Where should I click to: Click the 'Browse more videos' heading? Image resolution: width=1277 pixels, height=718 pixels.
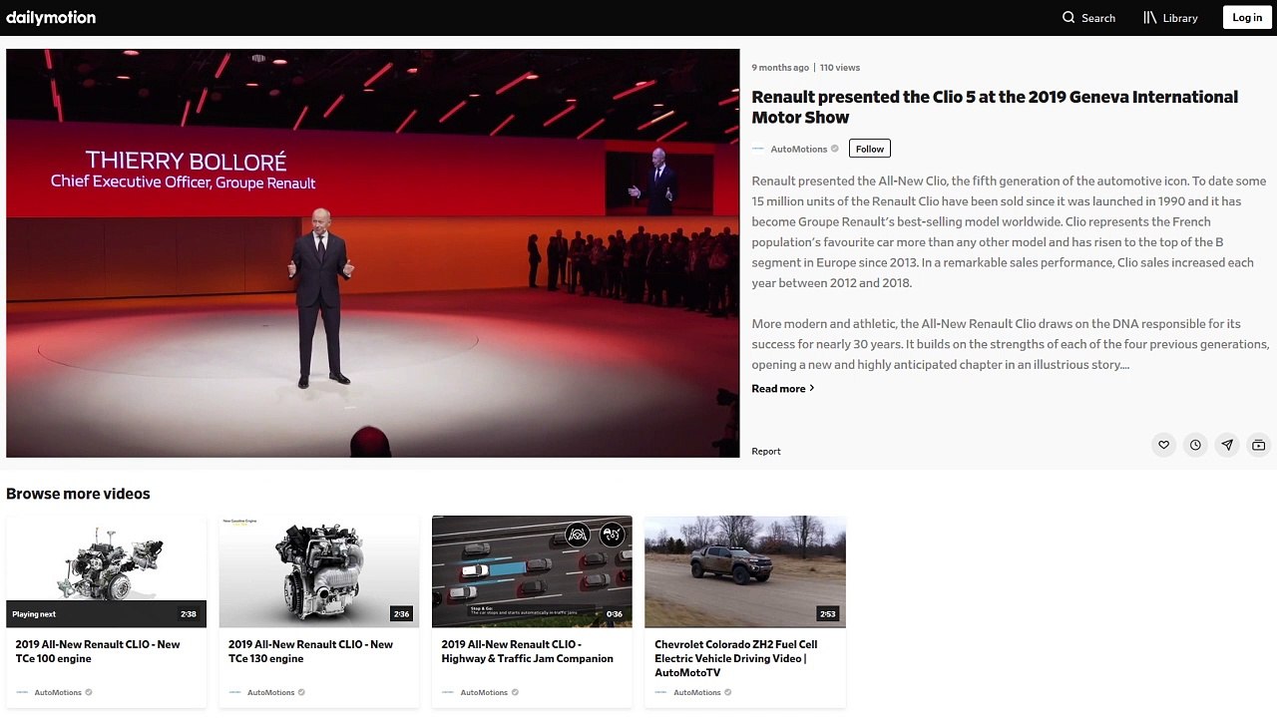click(x=78, y=494)
